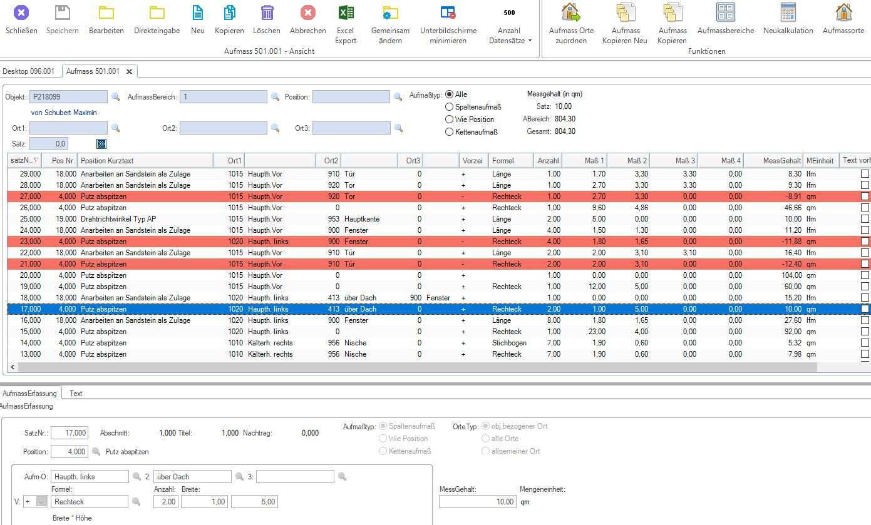The image size is (871, 525).
Task: Click the Aufmass Orte zuordnen icon
Action: 570,13
